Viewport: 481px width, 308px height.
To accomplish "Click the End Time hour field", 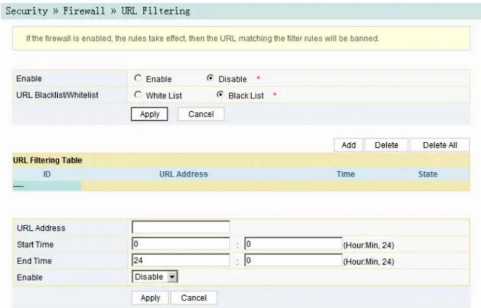I will coord(181,260).
